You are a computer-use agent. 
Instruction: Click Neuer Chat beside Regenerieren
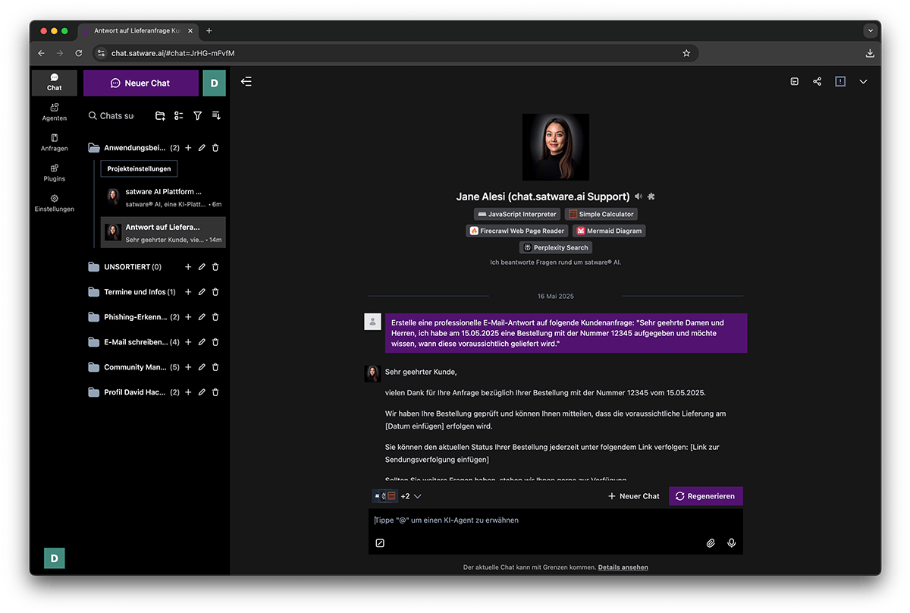[x=634, y=496]
